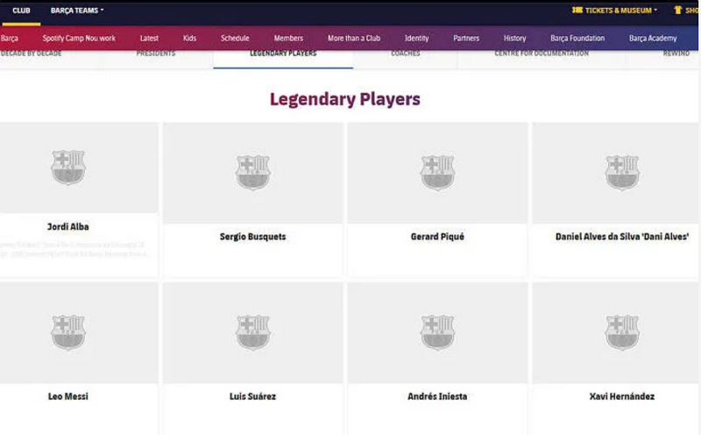Open the Jordi Alba player link
Image resolution: width=701 pixels, height=435 pixels.
click(x=68, y=226)
